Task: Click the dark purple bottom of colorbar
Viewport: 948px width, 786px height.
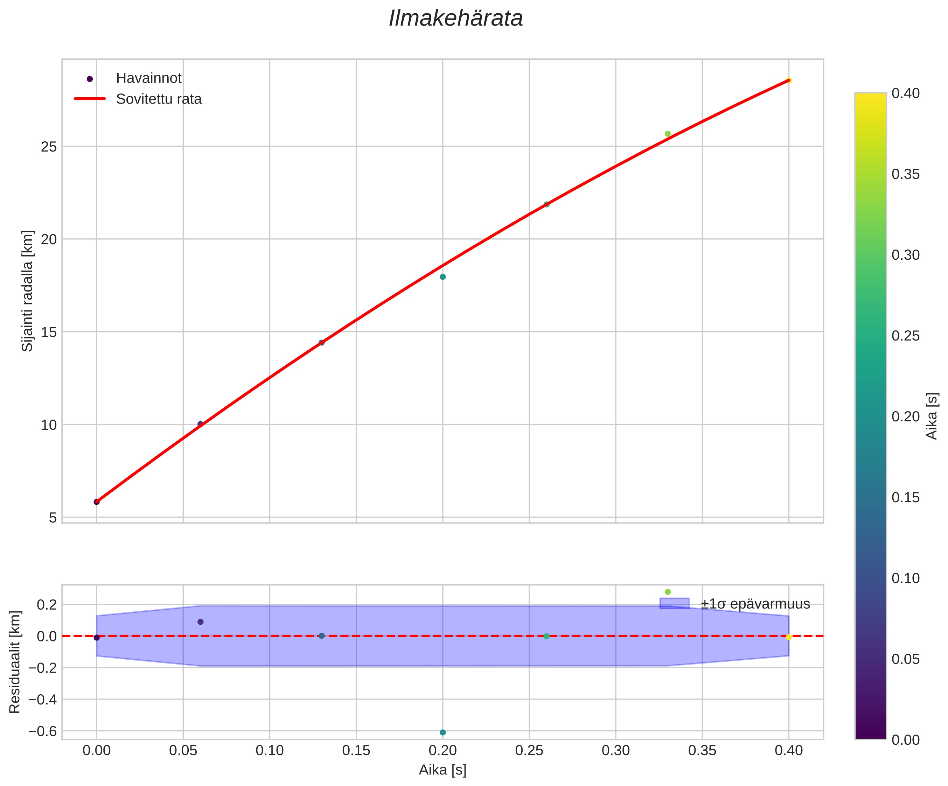Action: click(x=870, y=733)
